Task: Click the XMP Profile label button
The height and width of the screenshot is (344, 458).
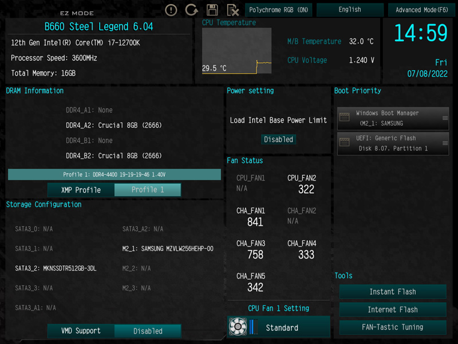Action: [x=81, y=190]
